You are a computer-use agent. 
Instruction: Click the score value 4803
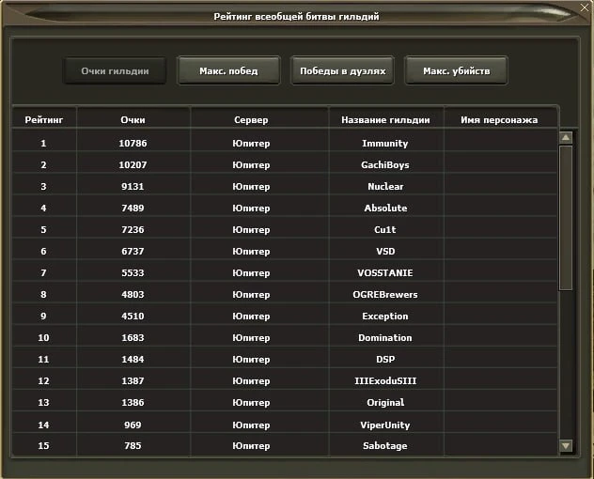pos(133,295)
